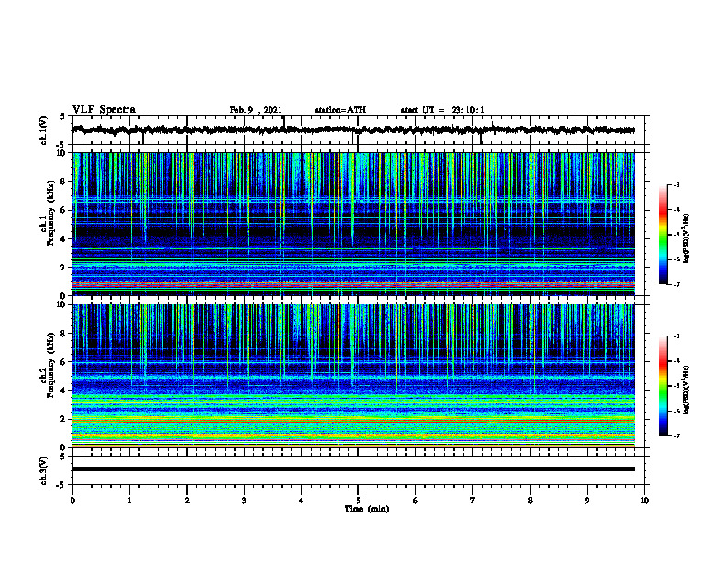
Task: Click time-axis tick label "4"
Action: pos(302,500)
